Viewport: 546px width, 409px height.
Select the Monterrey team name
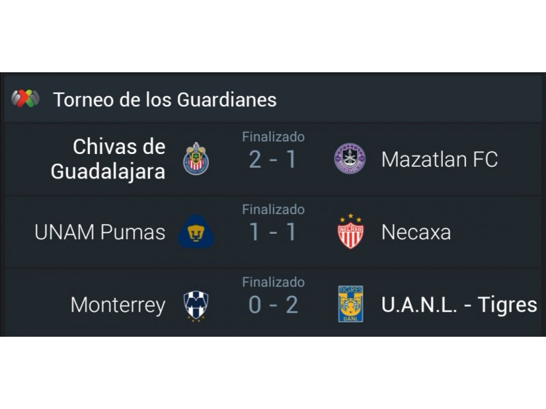(x=118, y=305)
